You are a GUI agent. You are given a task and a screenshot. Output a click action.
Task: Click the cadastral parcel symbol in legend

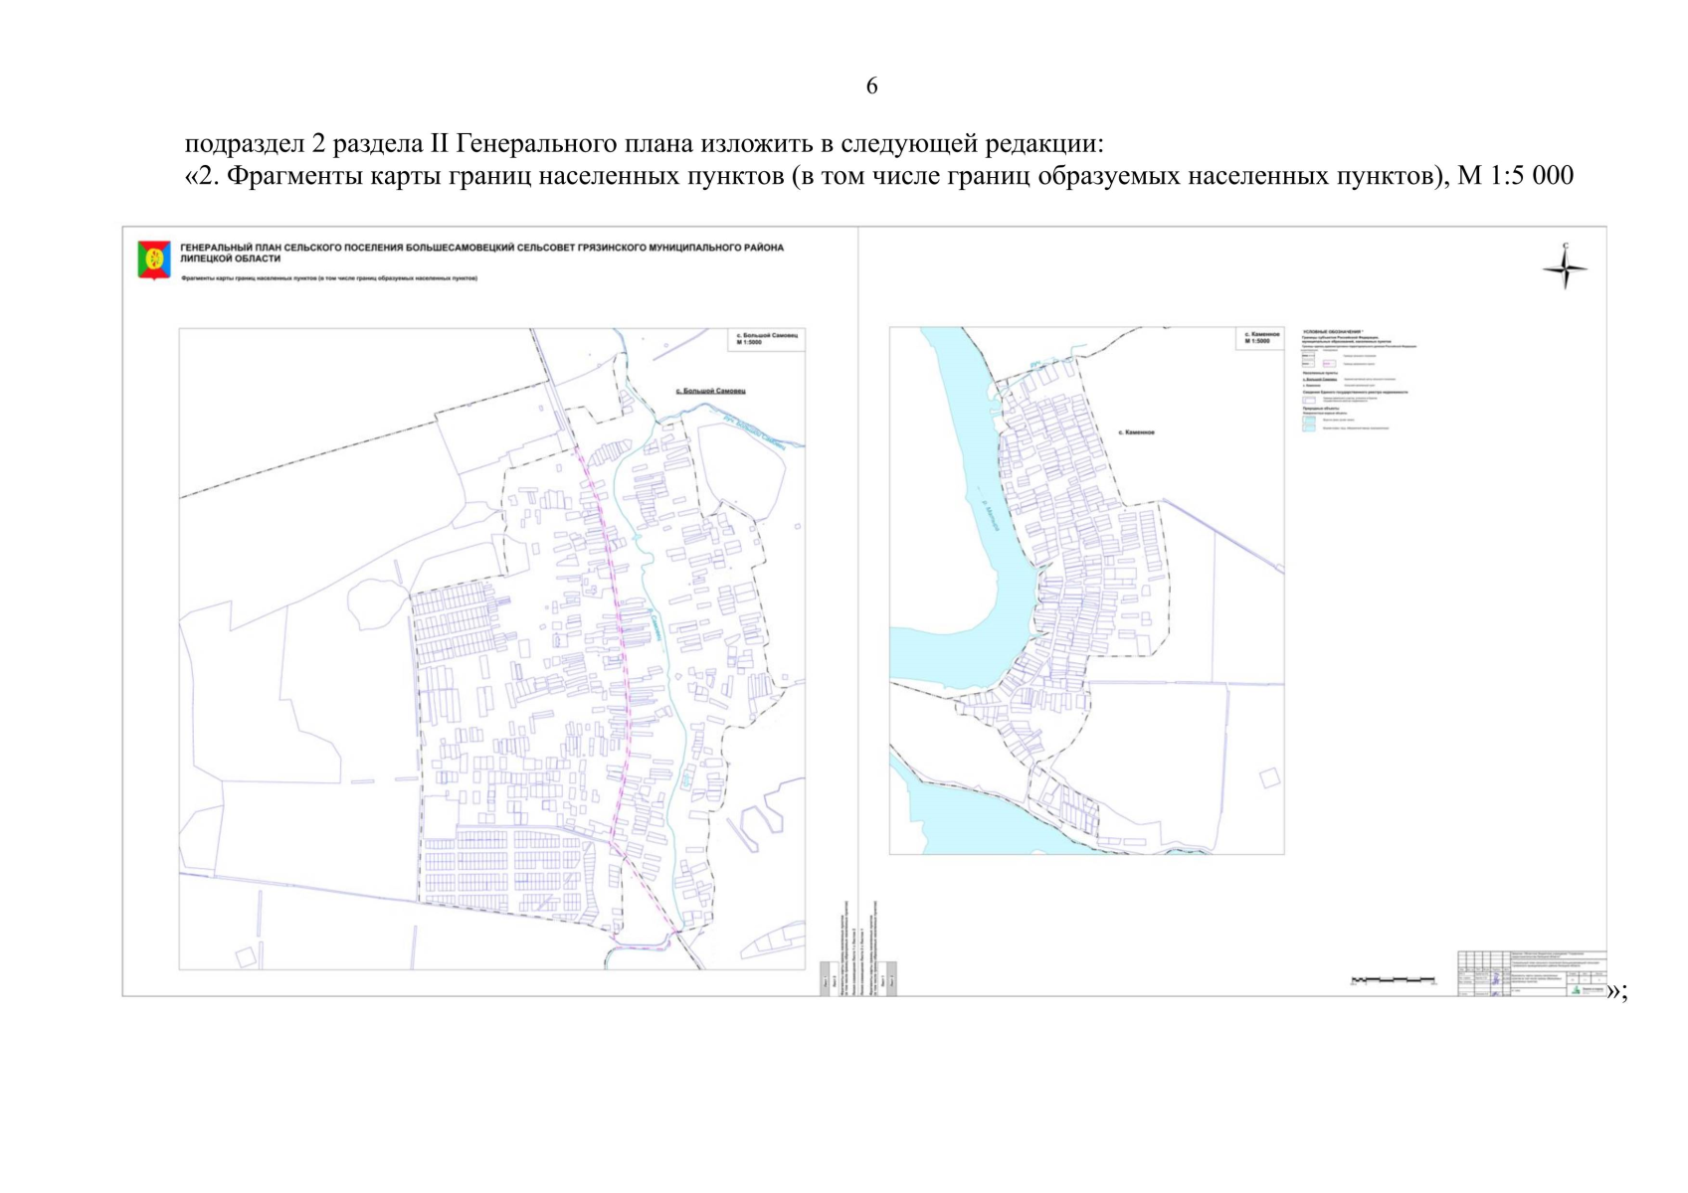point(1310,400)
